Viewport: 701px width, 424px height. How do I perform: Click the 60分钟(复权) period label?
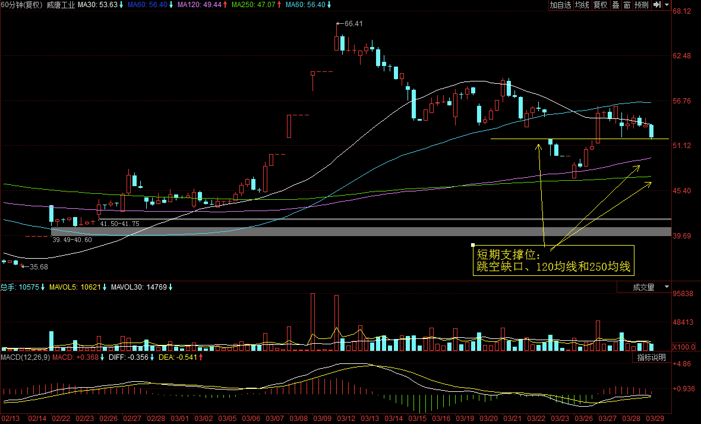click(x=22, y=5)
